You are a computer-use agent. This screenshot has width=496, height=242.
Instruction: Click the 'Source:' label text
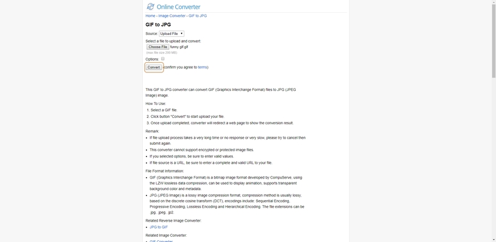[152, 34]
